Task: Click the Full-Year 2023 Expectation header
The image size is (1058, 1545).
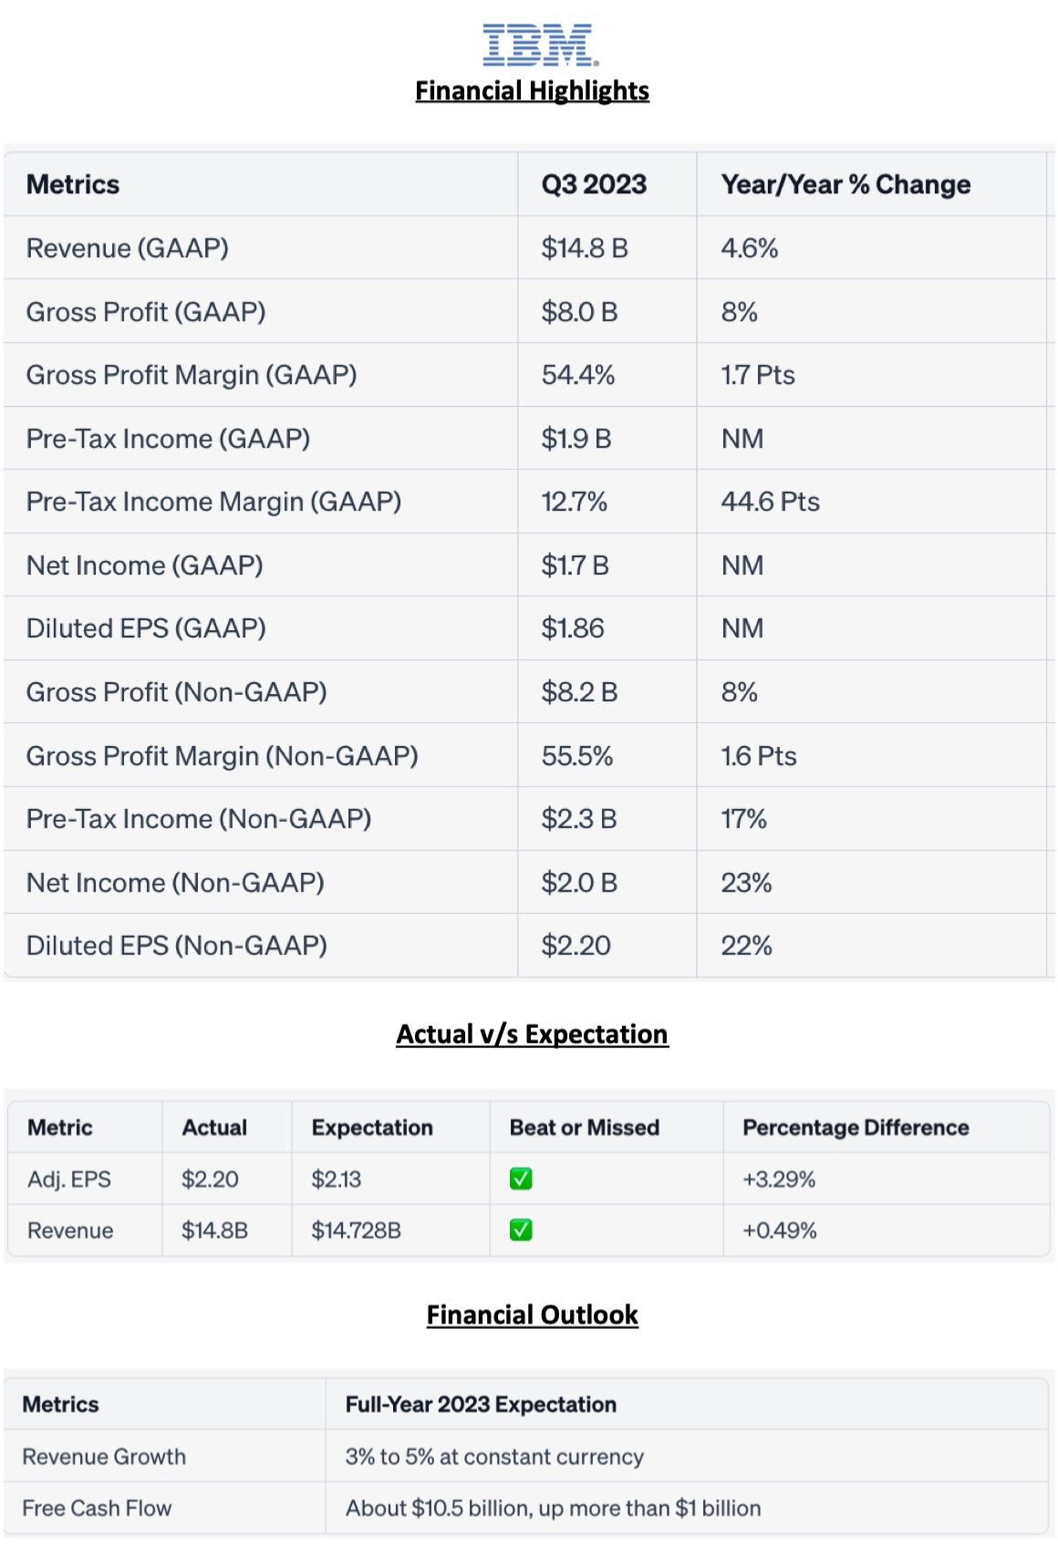Action: coord(481,1405)
